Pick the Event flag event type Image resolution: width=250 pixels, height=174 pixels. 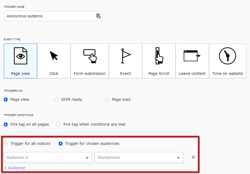125,61
